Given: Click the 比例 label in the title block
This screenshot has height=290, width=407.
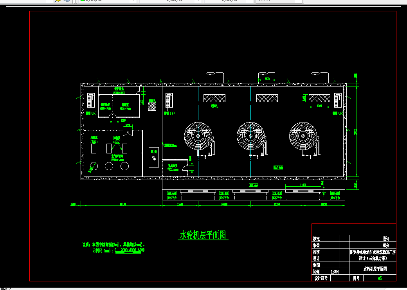Looking at the screenshot, I should [317, 272].
